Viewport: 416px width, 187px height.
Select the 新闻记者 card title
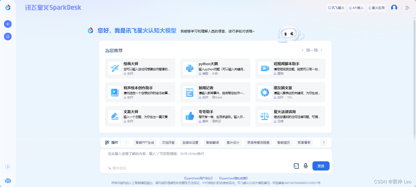[206, 88]
